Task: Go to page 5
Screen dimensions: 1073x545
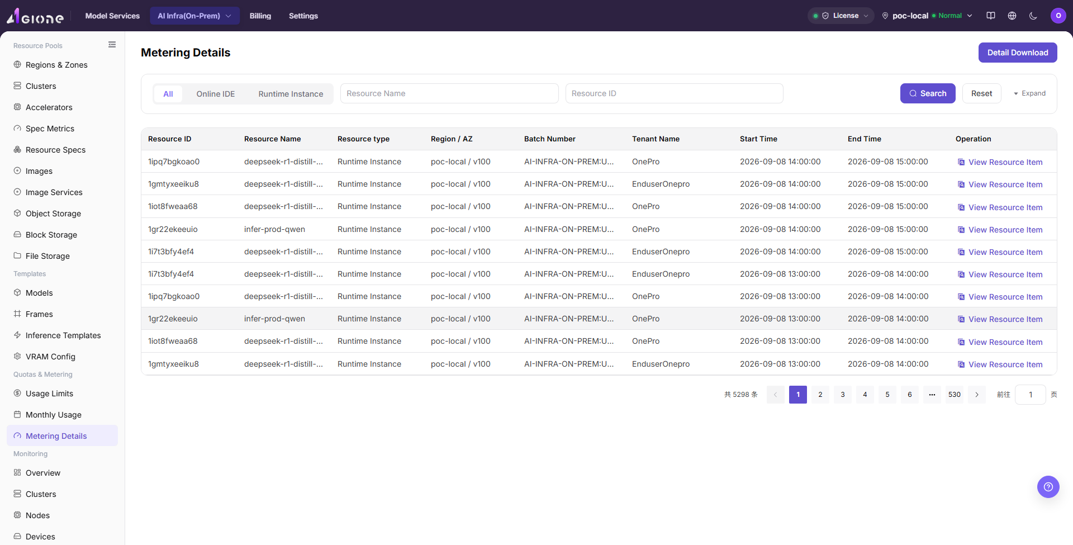Action: tap(887, 395)
